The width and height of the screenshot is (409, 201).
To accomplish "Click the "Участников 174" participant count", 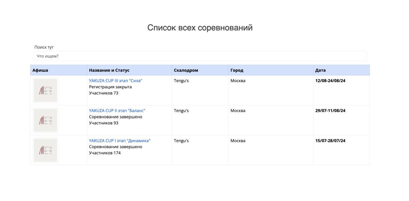I will pyautogui.click(x=105, y=153).
